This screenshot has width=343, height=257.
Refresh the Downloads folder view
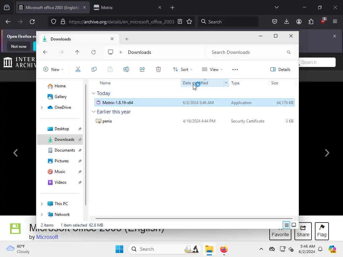click(93, 52)
